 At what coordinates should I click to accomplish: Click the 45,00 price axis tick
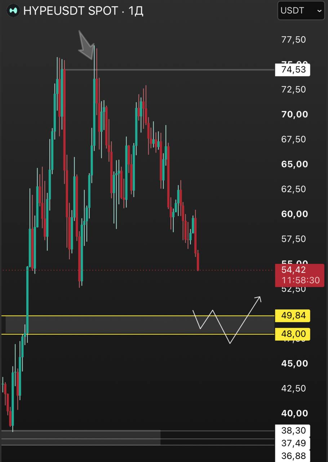[x=294, y=363]
